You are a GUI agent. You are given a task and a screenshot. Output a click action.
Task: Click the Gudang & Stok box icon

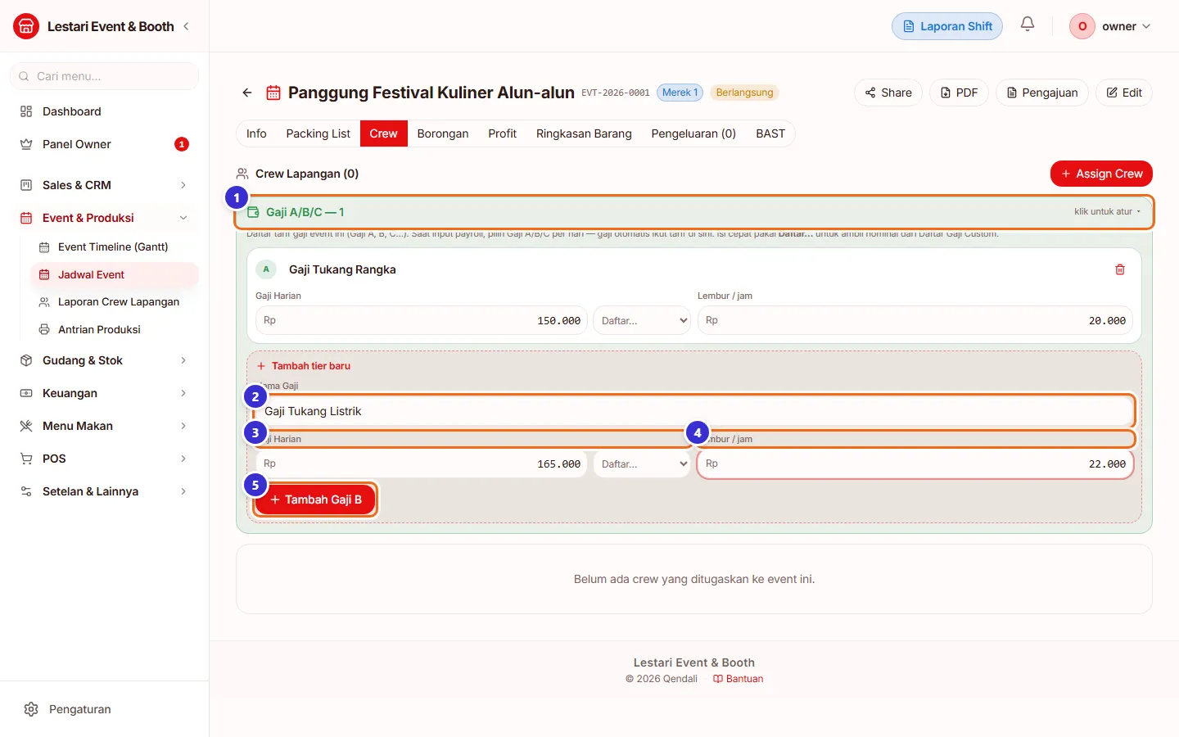[x=26, y=360]
